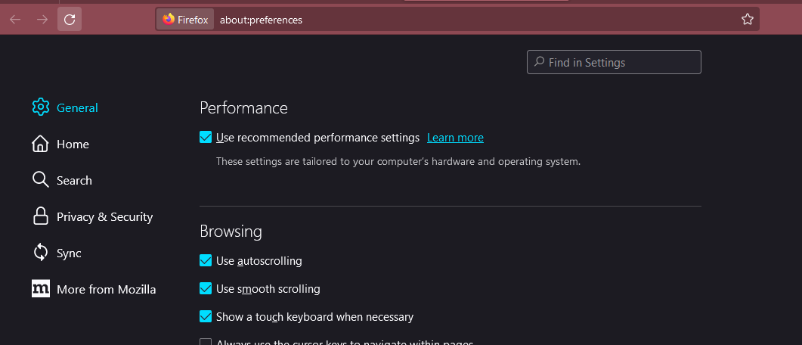Focus the Find in Settings search field
Viewport: 802px width, 345px height.
pos(620,62)
